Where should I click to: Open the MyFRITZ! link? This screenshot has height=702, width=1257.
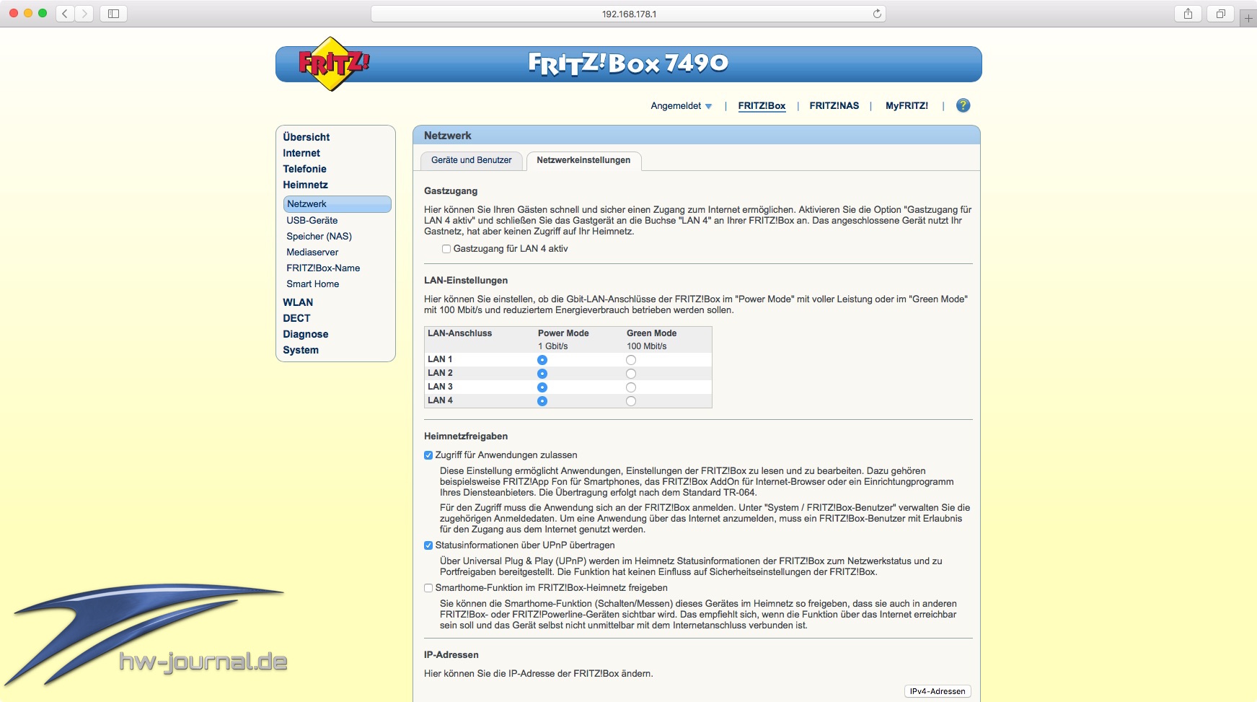point(907,106)
